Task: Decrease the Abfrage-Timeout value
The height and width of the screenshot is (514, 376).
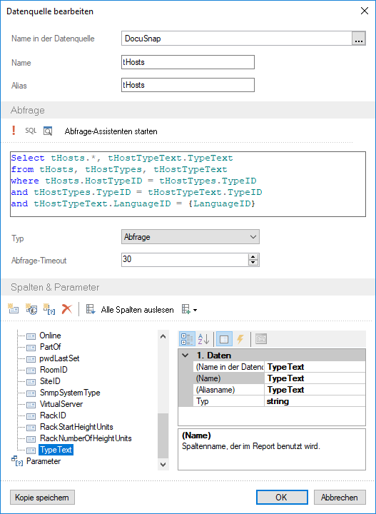Action: coord(253,263)
